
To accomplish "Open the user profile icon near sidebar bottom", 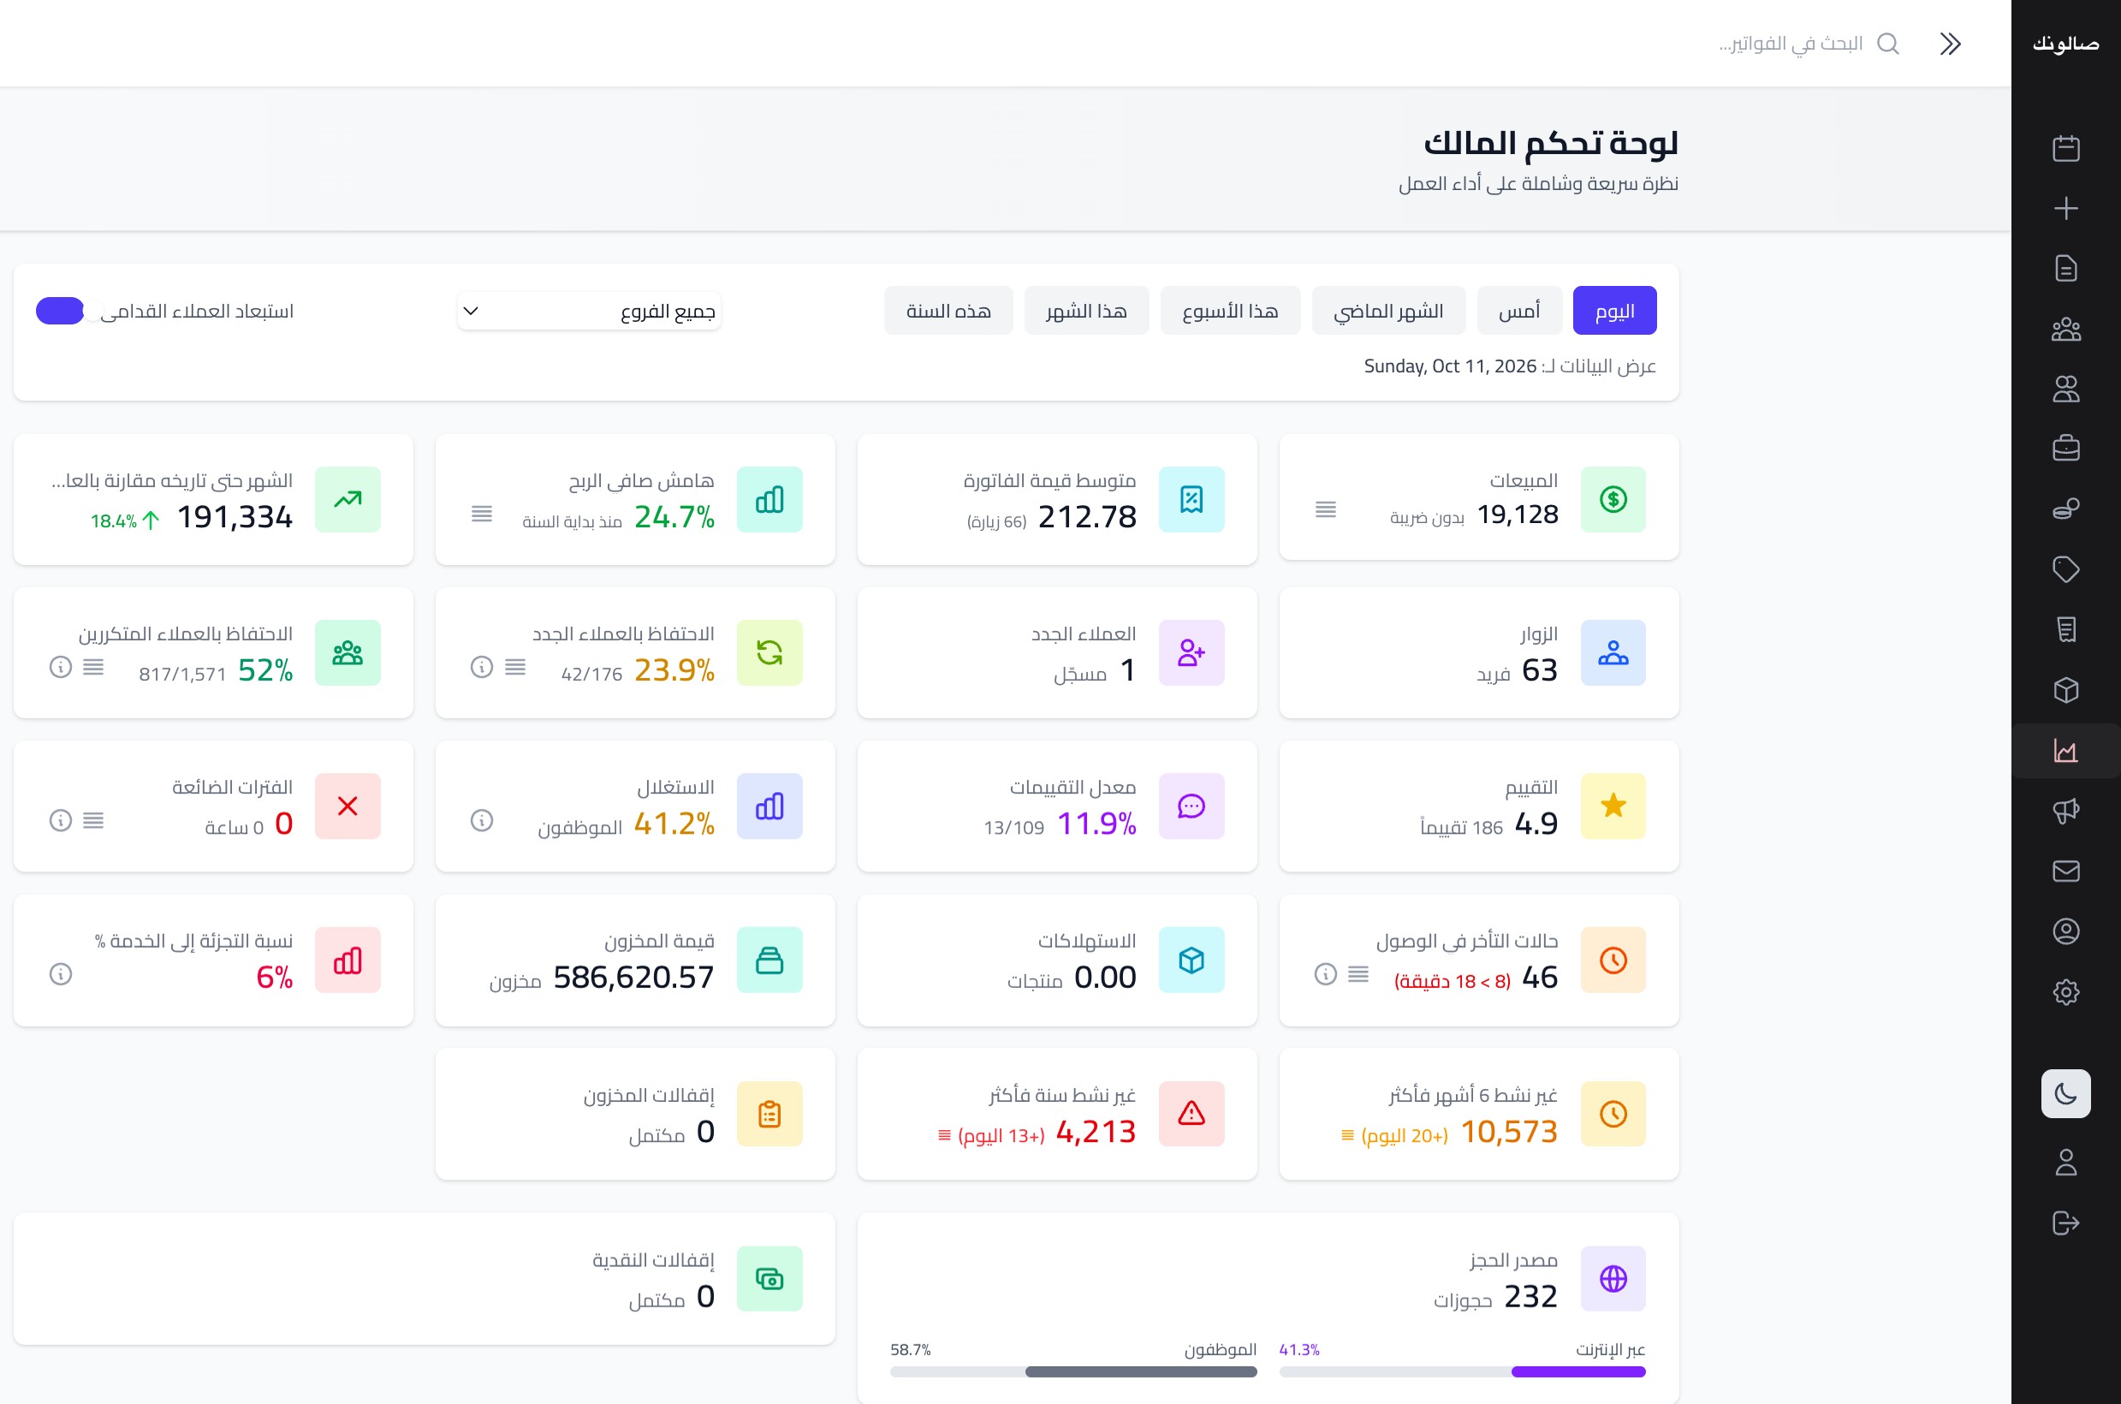I will [2065, 1163].
